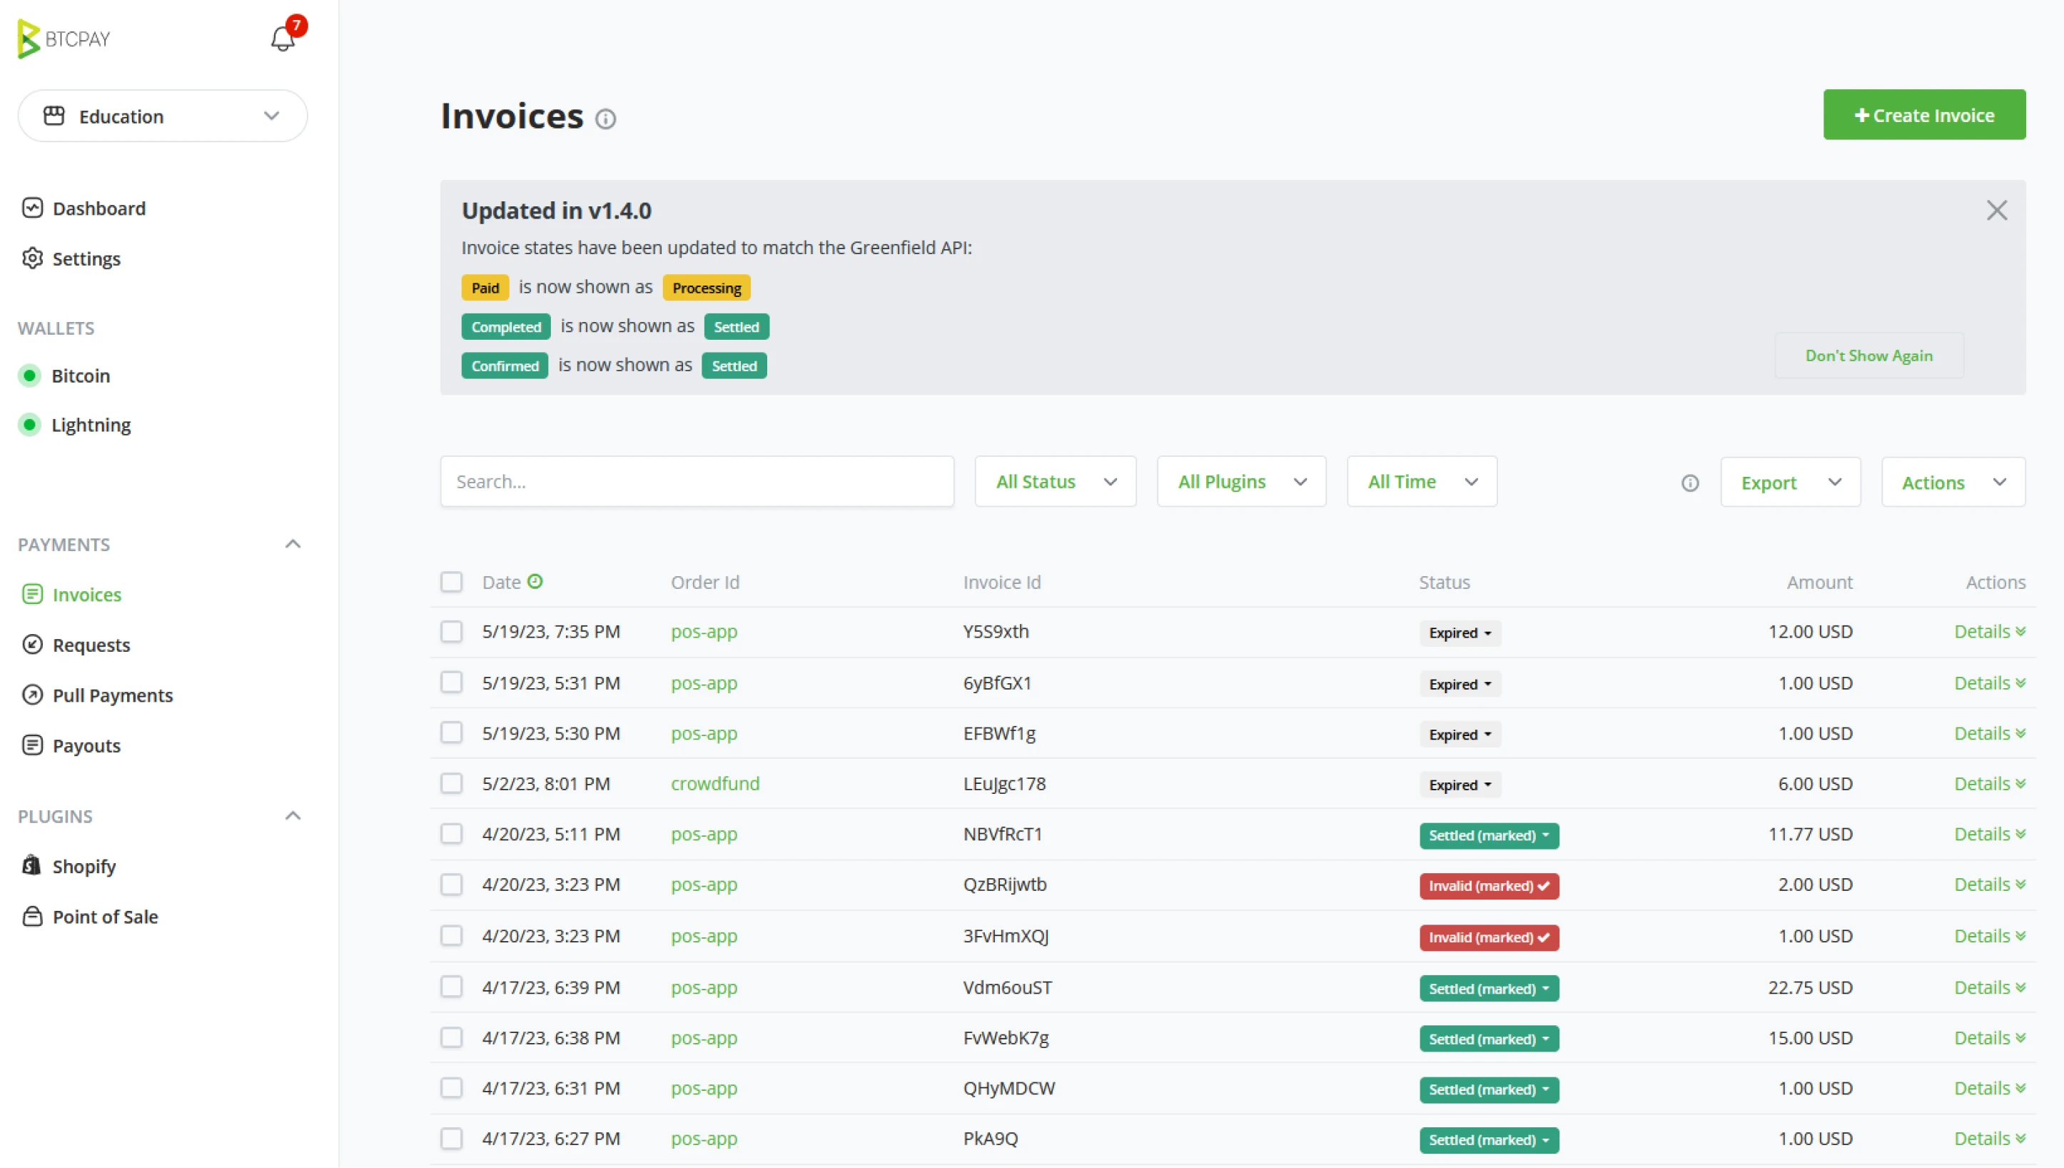The height and width of the screenshot is (1168, 2064).
Task: Open Payouts from sidebar
Action: tap(86, 746)
